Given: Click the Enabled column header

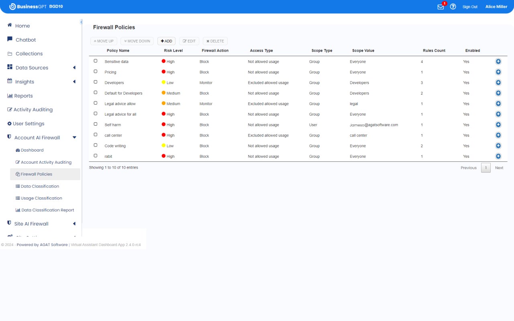Looking at the screenshot, I should coord(473,51).
